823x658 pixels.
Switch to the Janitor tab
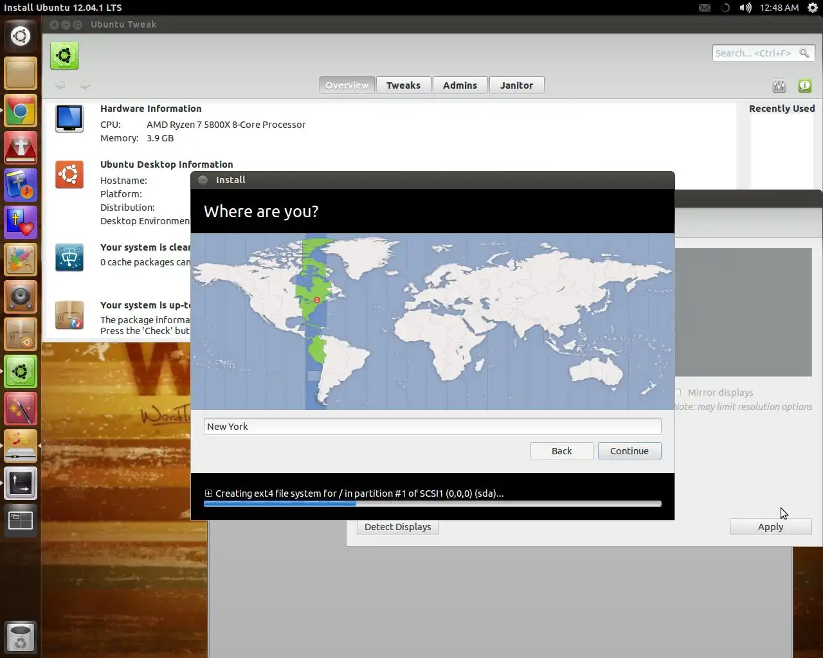tap(516, 85)
